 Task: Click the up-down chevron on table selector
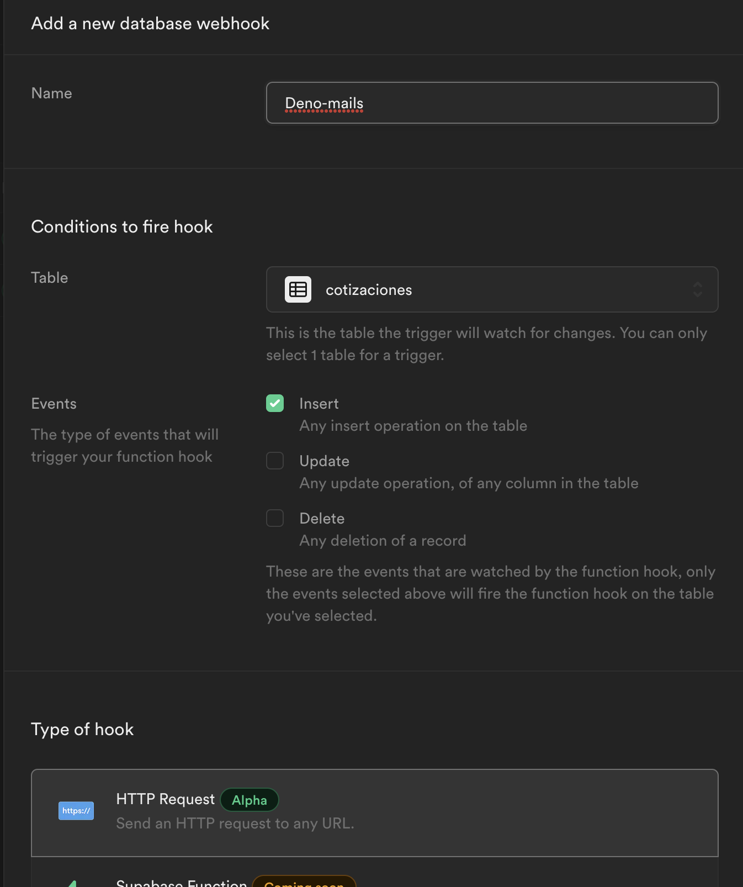[698, 290]
